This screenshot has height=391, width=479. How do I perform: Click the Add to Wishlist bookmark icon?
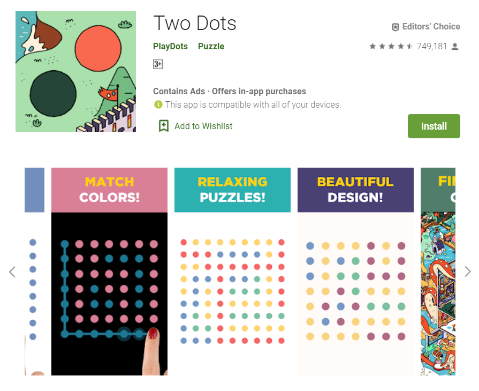163,126
